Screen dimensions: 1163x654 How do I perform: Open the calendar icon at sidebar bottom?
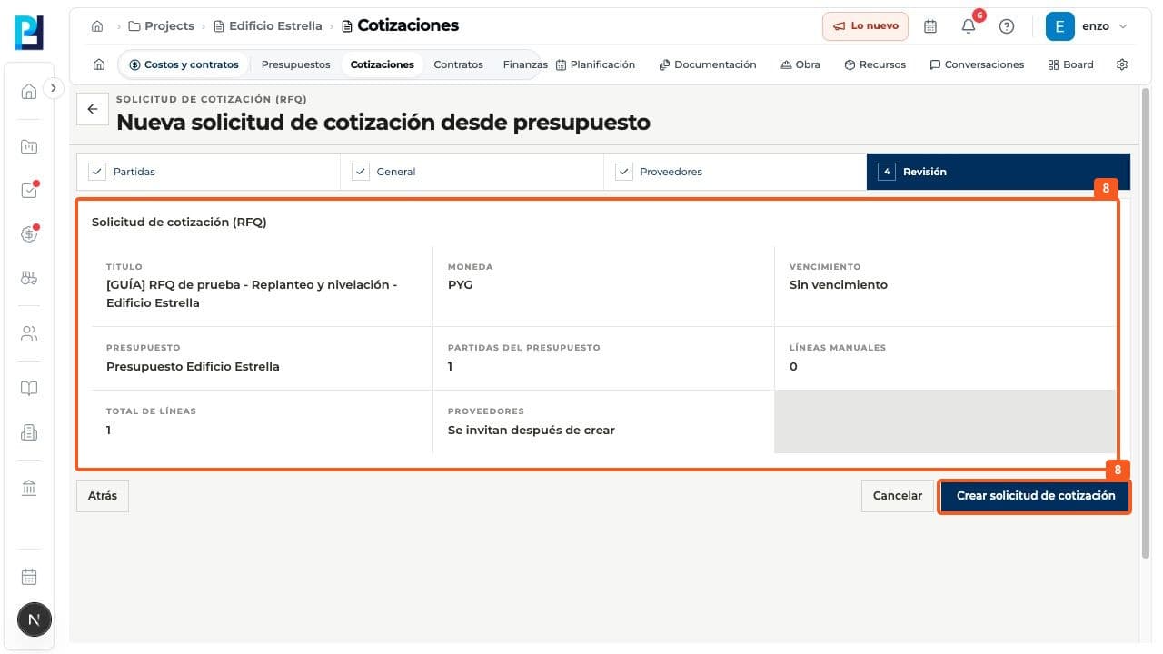click(x=29, y=577)
